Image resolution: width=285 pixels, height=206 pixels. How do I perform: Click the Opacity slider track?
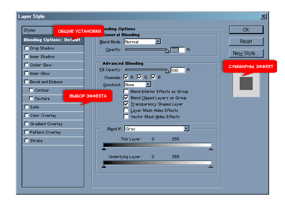pyautogui.click(x=146, y=50)
